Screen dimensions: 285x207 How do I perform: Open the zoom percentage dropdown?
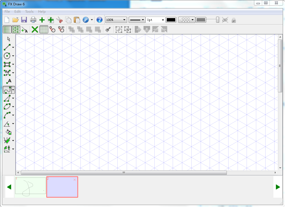point(124,20)
